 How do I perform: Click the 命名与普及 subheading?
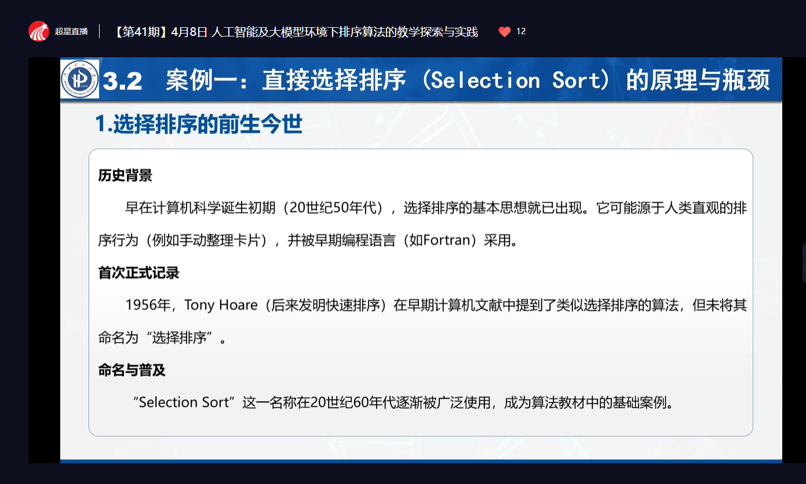(132, 370)
